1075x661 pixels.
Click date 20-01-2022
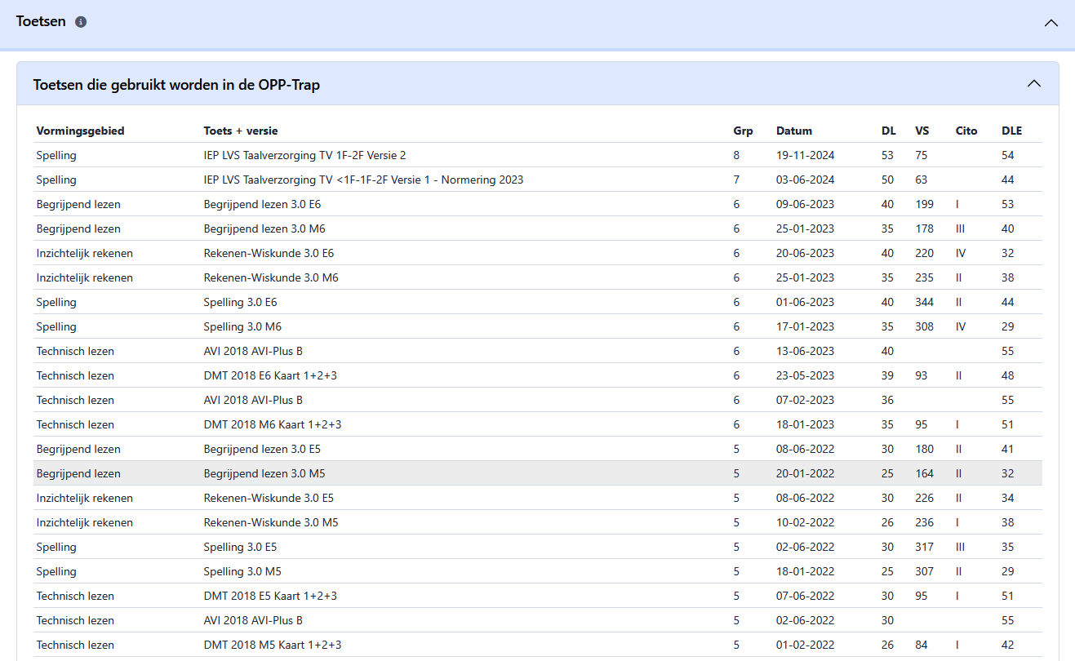pos(805,473)
